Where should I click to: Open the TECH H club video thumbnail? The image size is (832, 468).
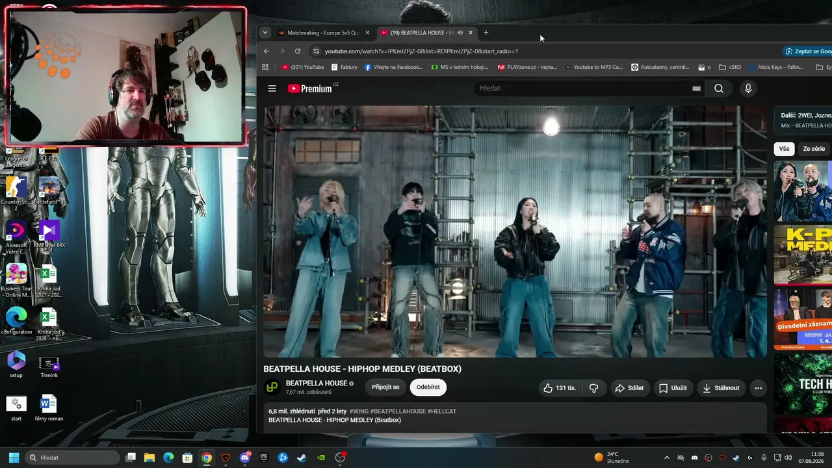click(803, 383)
